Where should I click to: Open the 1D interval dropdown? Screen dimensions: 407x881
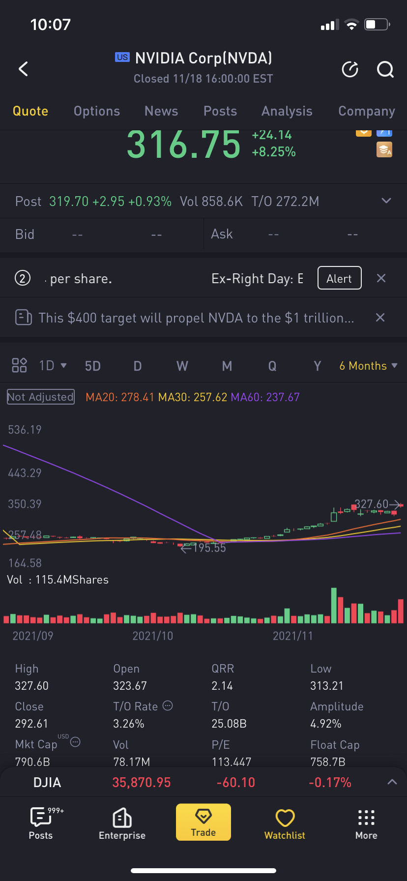[53, 366]
